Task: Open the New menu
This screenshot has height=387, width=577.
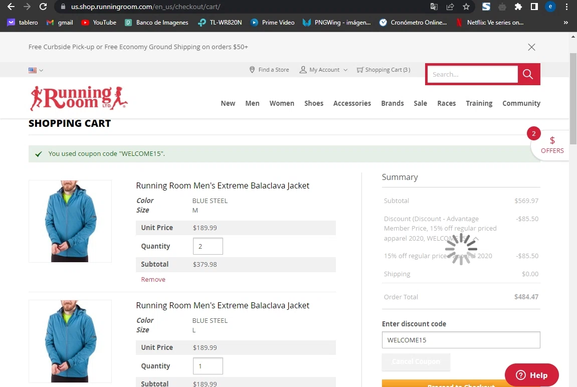Action: click(228, 103)
